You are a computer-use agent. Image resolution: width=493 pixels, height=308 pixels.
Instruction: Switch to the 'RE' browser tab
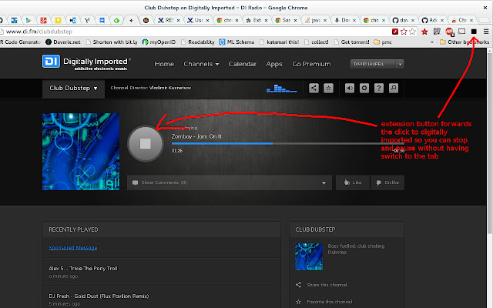pos(169,20)
